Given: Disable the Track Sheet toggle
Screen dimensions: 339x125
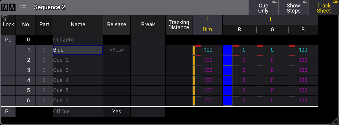Looking at the screenshot, I should point(324,8).
